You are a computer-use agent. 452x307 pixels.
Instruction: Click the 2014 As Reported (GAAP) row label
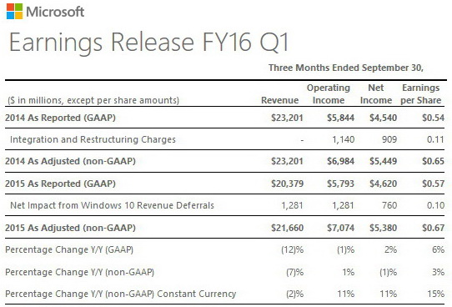60,118
